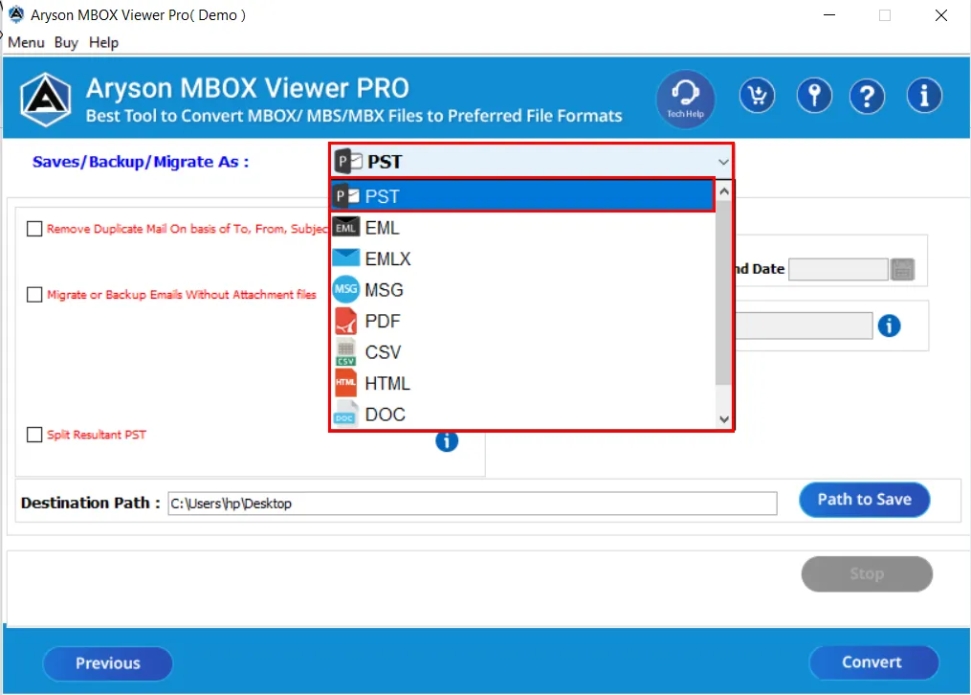Viewport: 971px width, 695px height.
Task: Click the shopping cart buy icon
Action: pyautogui.click(x=757, y=96)
